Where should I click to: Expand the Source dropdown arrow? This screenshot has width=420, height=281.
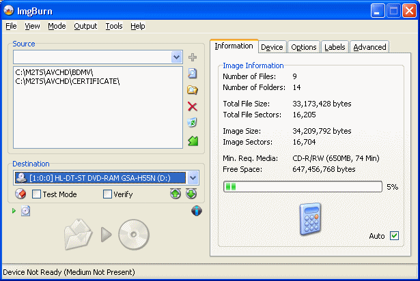click(176, 57)
